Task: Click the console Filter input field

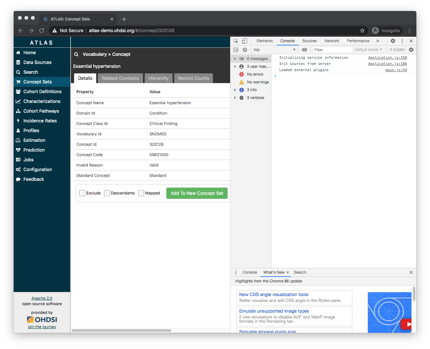Action: (332, 50)
